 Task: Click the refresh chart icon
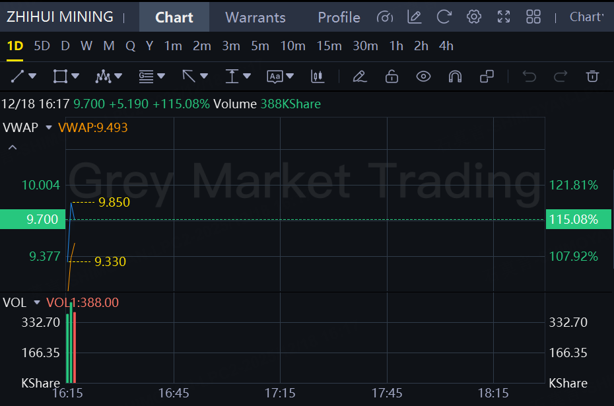[x=444, y=17]
